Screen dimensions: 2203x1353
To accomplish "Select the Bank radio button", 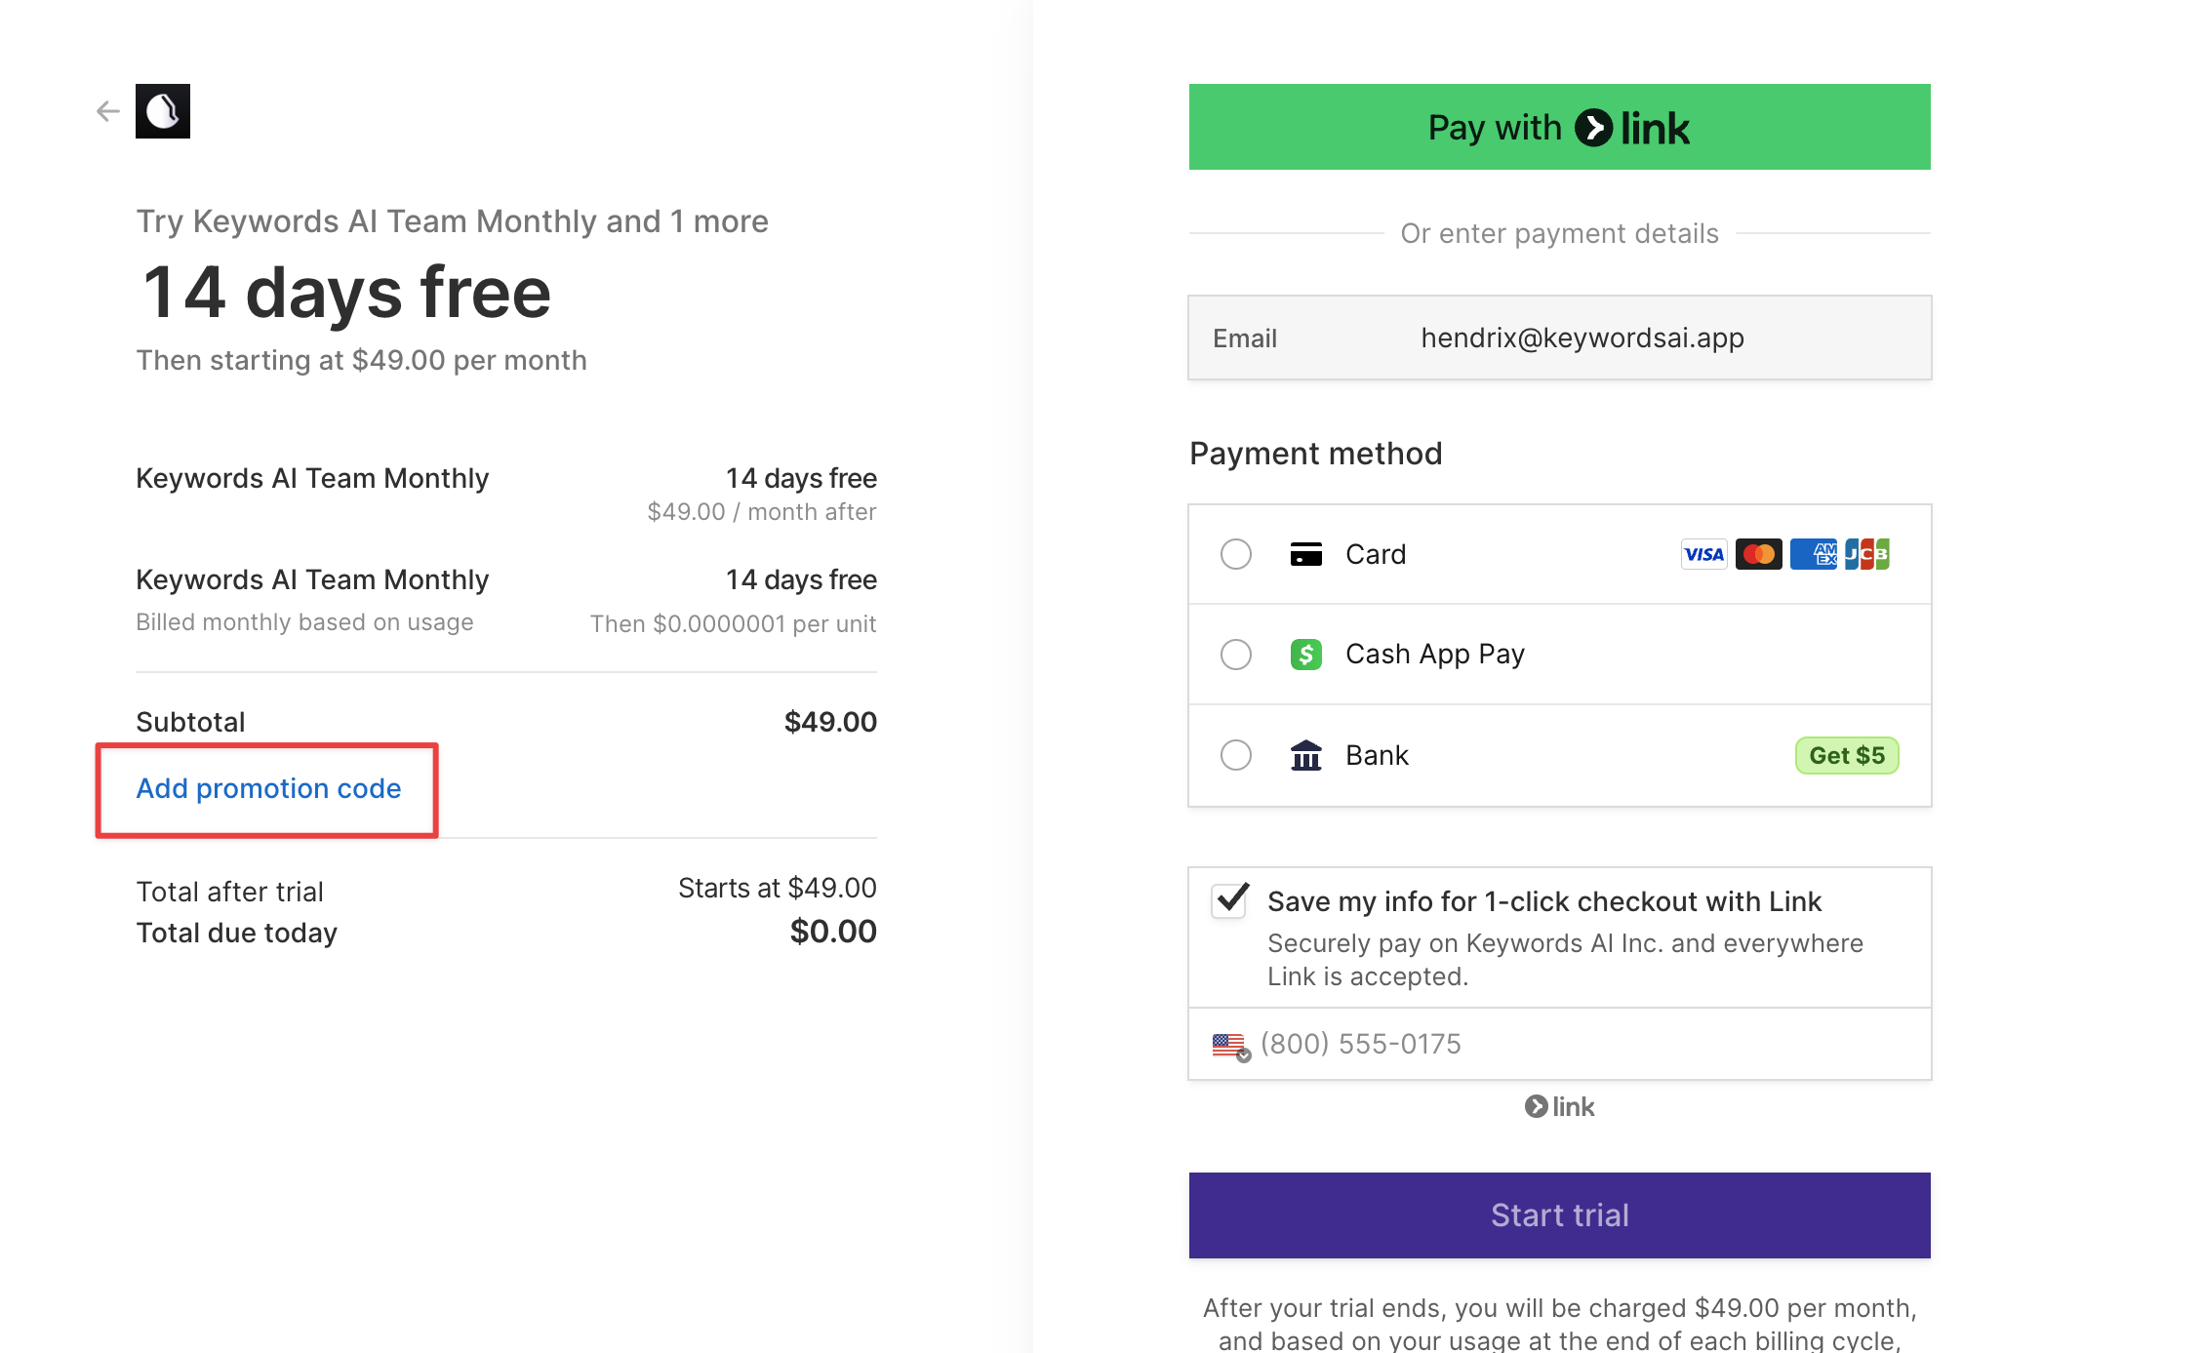I will coord(1236,755).
